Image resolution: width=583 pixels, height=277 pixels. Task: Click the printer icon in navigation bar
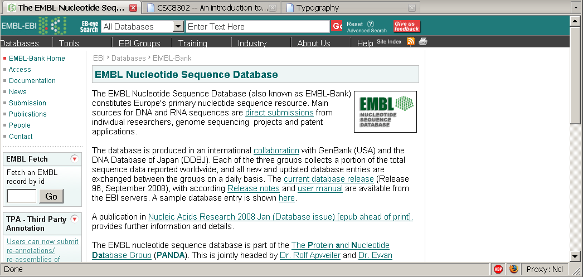(x=423, y=42)
